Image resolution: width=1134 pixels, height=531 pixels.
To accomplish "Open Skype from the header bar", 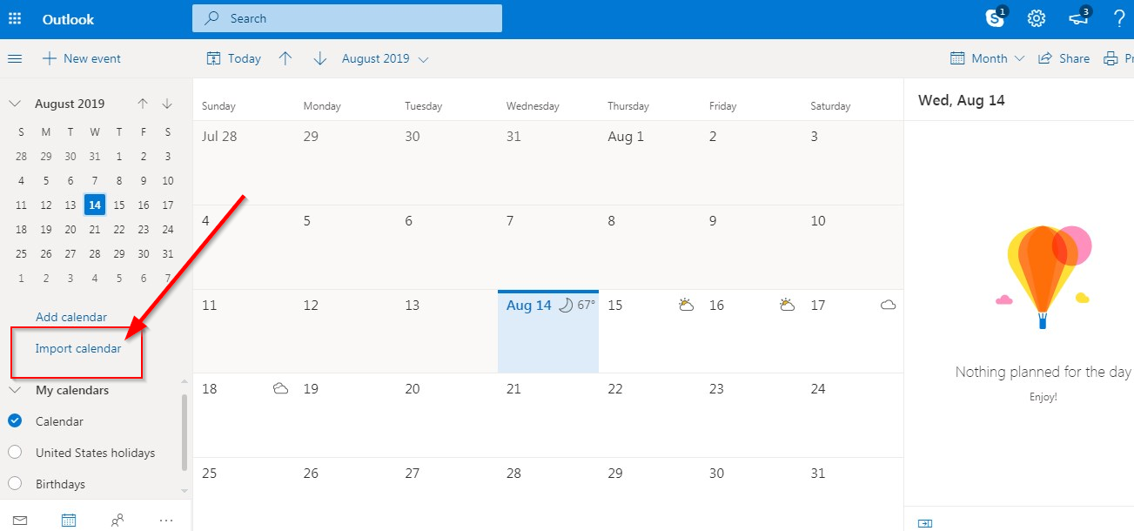I will (x=996, y=18).
